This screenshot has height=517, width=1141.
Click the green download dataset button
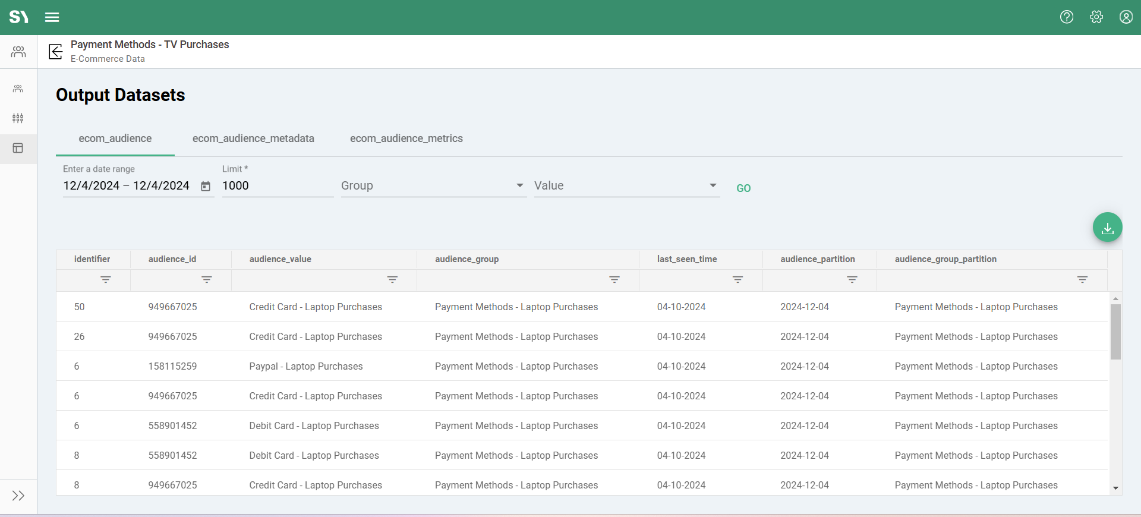coord(1107,228)
